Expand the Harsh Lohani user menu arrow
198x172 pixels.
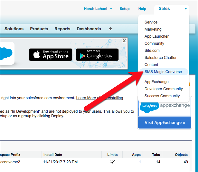click(x=111, y=9)
